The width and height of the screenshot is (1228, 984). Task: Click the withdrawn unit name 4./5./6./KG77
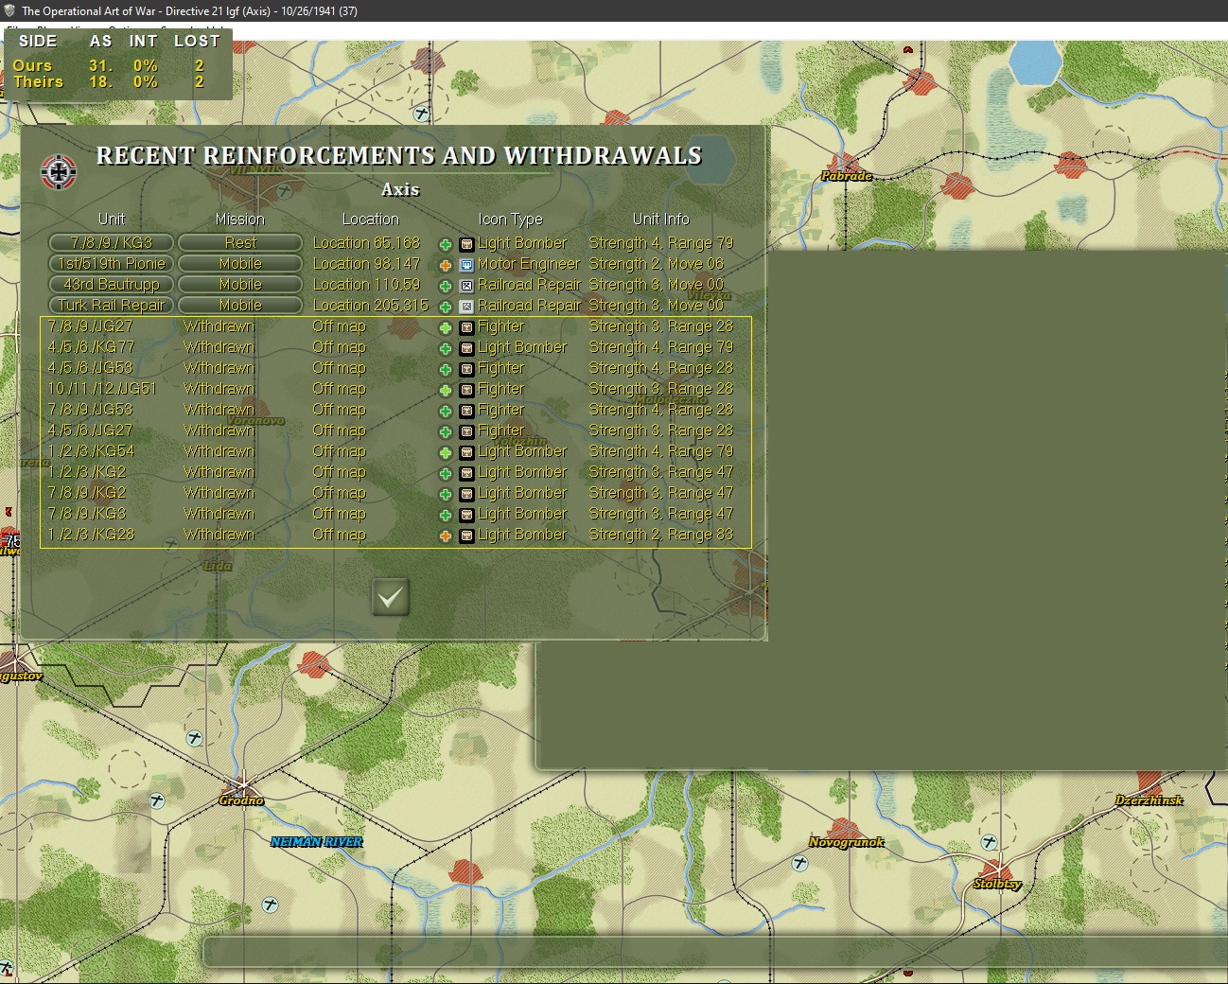[x=92, y=347]
